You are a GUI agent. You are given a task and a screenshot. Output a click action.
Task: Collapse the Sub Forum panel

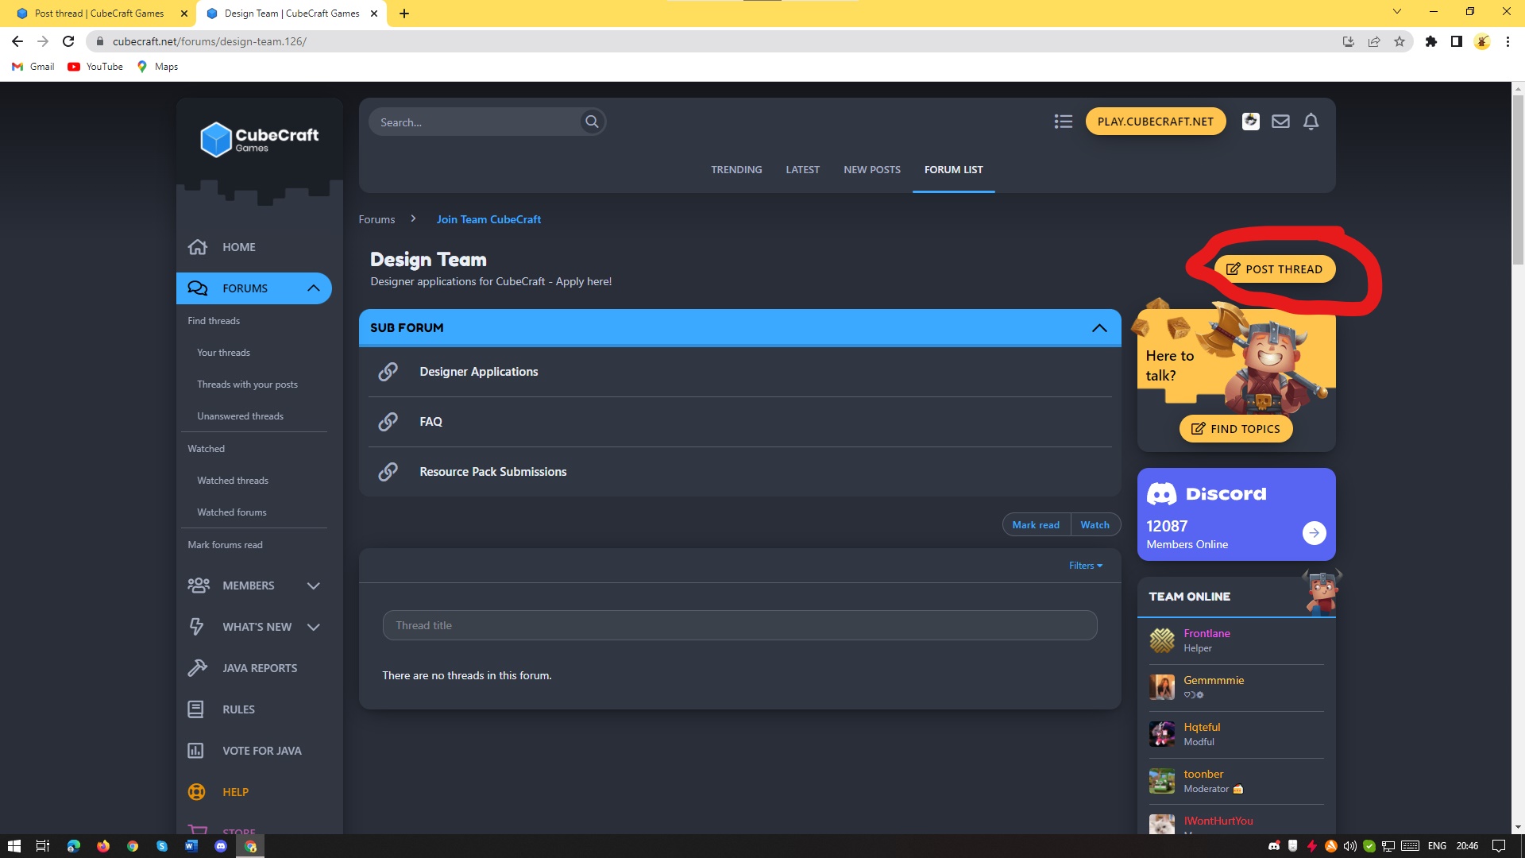(x=1099, y=328)
